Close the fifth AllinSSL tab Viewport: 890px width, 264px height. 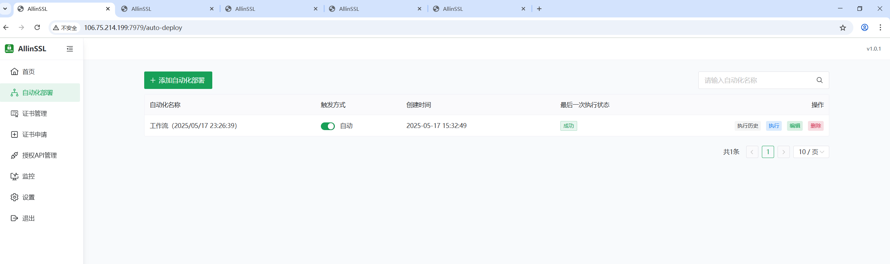tap(523, 9)
